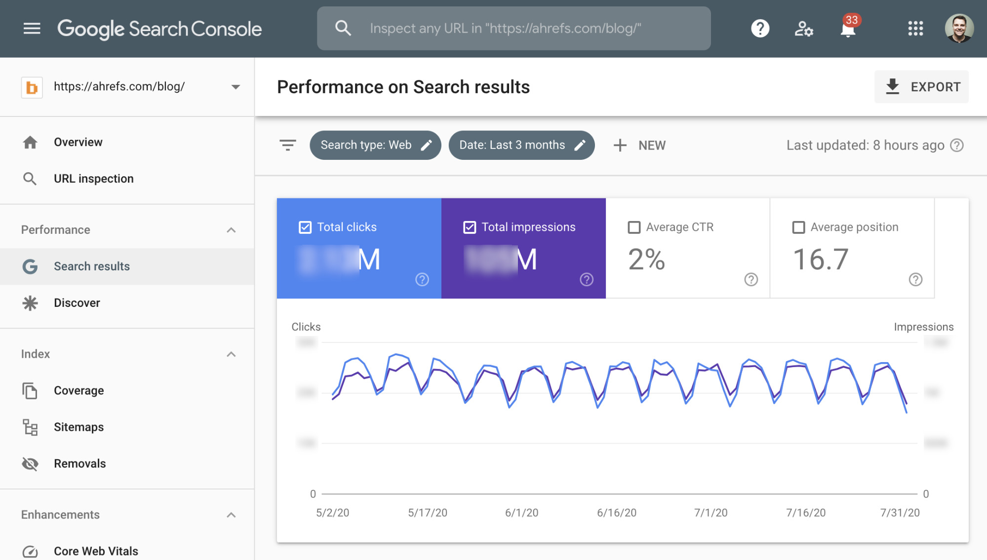Collapse the Index section
Viewport: 987px width, 560px height.
click(231, 354)
